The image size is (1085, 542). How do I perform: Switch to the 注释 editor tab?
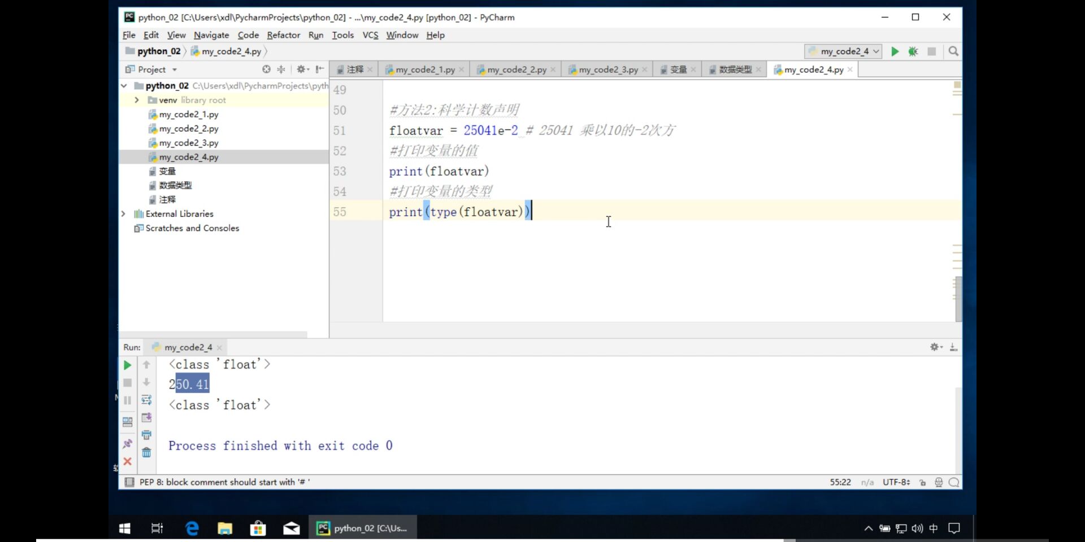tap(355, 69)
